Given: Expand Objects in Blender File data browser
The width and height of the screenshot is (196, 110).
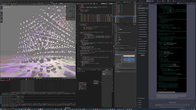Looking at the screenshot, I should [x=115, y=37].
